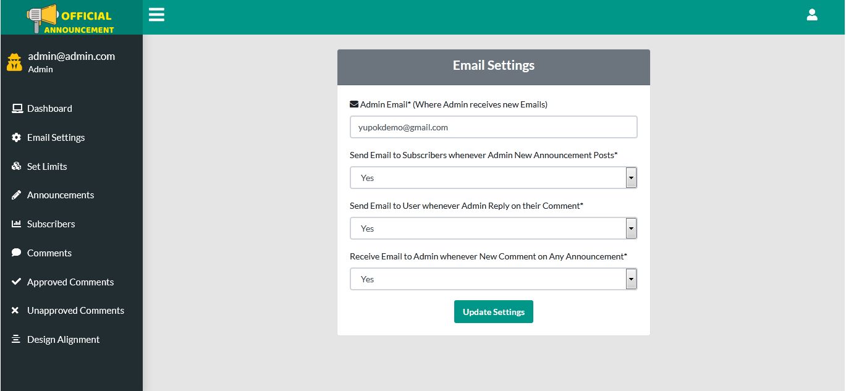Click the Approved Comments checkmark icon

click(x=17, y=282)
